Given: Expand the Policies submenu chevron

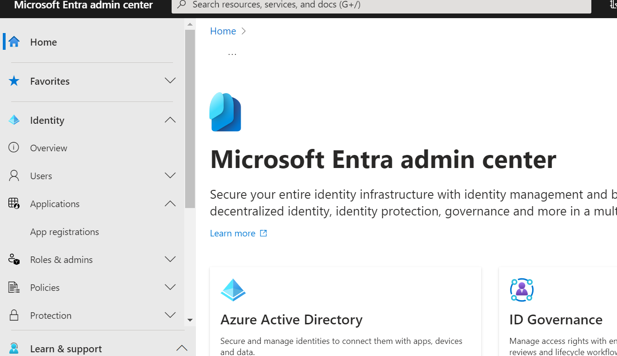Looking at the screenshot, I should [x=170, y=287].
